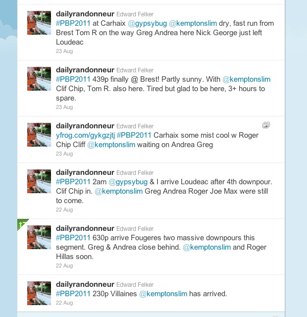The height and width of the screenshot is (317, 307).
Task: Click the #PBP2011 hashtag in the yfrog tweet
Action: tap(134, 135)
